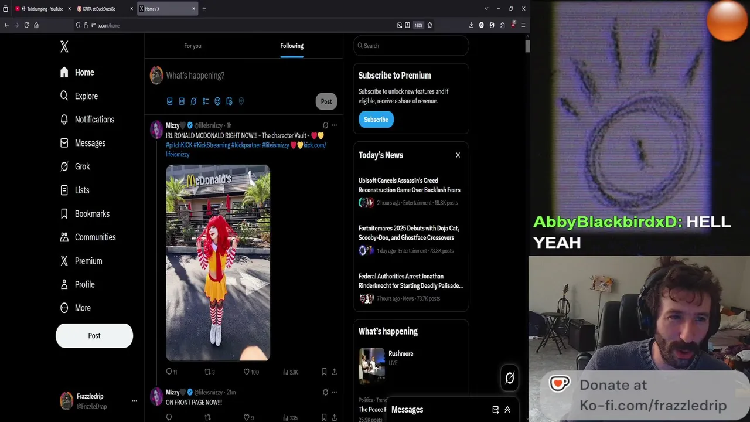This screenshot has height=422, width=750.
Task: Open the Premium page in the sidebar
Action: click(x=81, y=261)
